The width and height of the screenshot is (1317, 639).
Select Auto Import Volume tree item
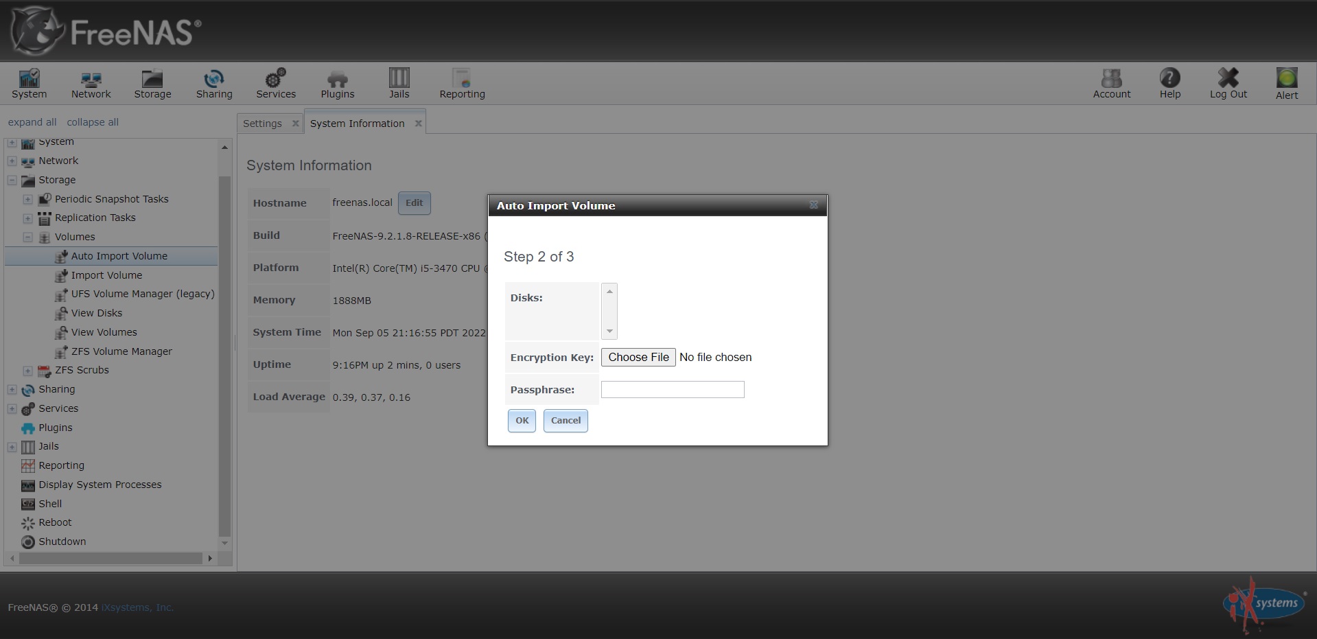pos(119,256)
